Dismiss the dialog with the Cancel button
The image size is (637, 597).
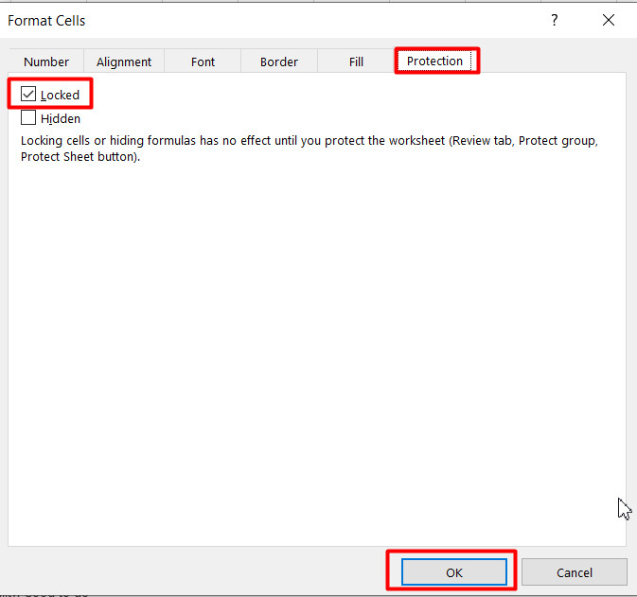click(x=574, y=572)
